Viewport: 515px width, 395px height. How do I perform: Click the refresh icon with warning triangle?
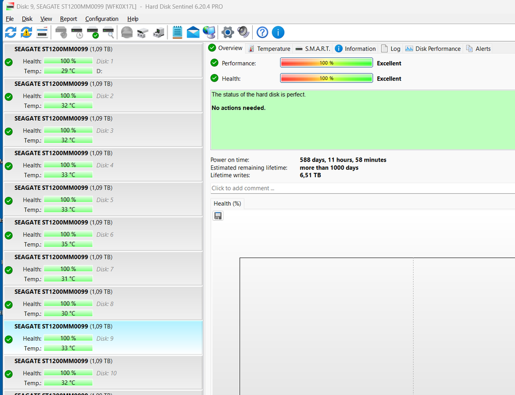(26, 32)
